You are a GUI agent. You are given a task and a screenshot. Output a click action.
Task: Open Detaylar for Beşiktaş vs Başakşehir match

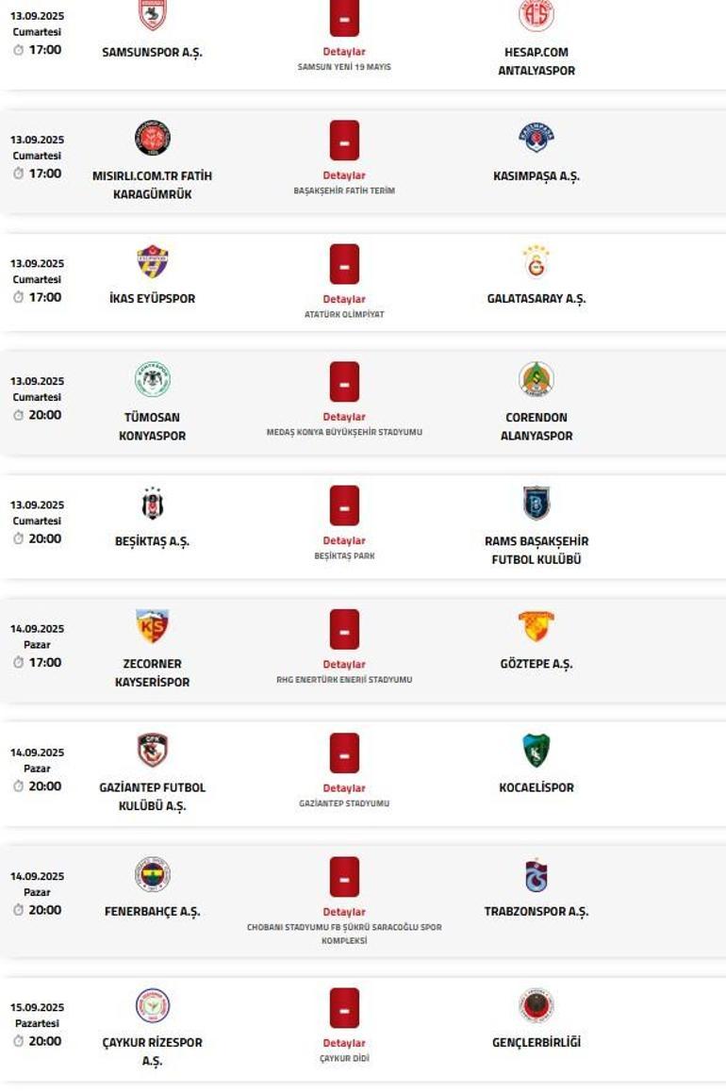tap(344, 541)
